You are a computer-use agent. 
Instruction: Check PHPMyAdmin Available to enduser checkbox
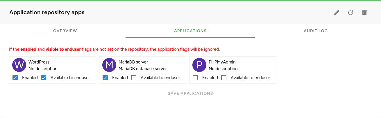(x=224, y=78)
